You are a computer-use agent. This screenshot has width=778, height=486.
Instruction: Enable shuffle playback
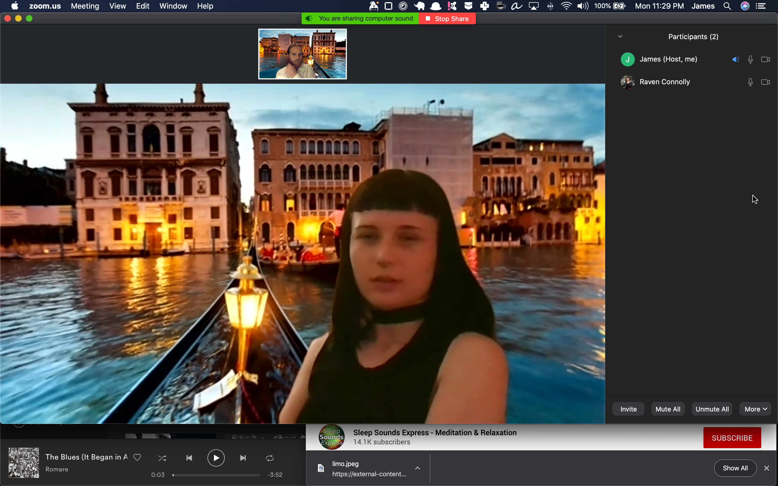(162, 458)
